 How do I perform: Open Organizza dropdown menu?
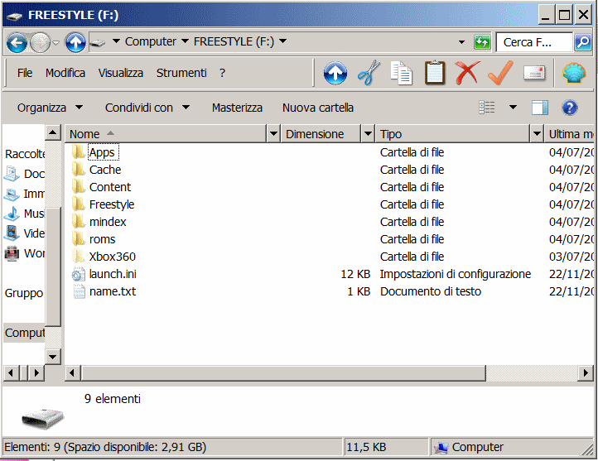(50, 108)
